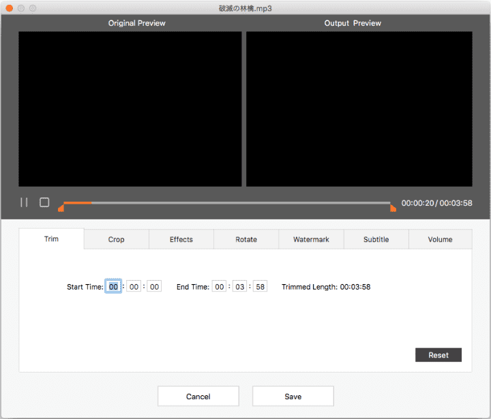Select the Start Time seconds field
Screen dimensions: 491x419
[x=154, y=286]
